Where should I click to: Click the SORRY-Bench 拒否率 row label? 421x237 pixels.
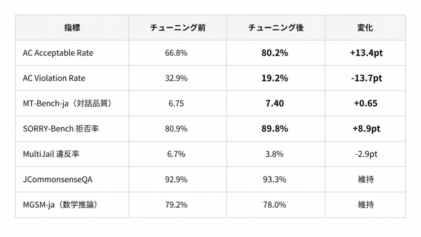pos(61,129)
